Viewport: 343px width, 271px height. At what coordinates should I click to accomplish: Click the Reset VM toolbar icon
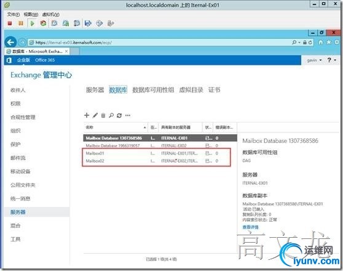click(x=43, y=23)
